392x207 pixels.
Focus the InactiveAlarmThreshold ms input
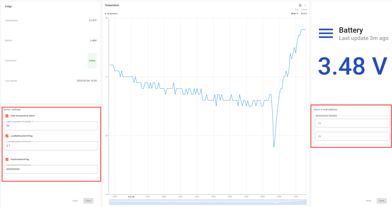(51, 169)
